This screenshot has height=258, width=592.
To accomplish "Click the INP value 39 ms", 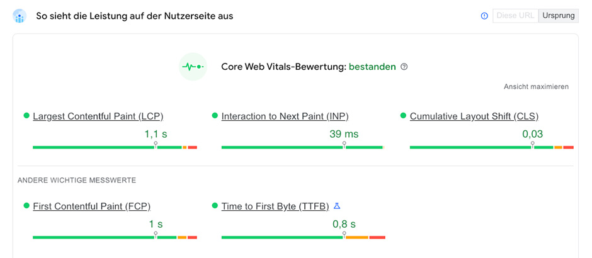I will (x=344, y=134).
